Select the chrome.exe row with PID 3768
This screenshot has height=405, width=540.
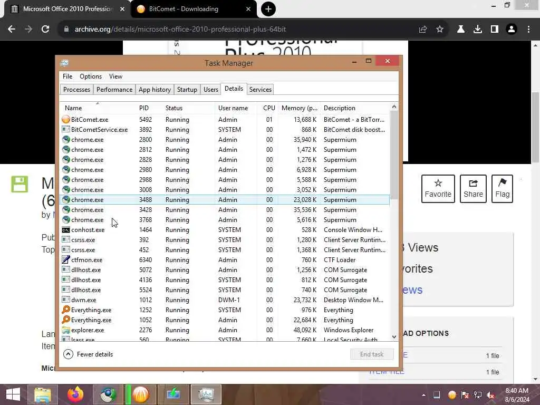point(225,220)
